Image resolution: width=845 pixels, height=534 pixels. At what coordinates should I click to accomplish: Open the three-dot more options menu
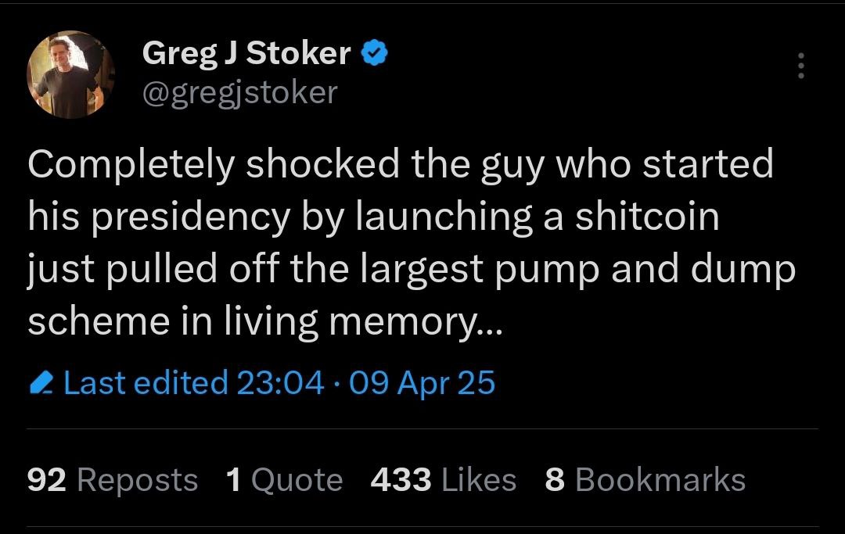tap(800, 66)
